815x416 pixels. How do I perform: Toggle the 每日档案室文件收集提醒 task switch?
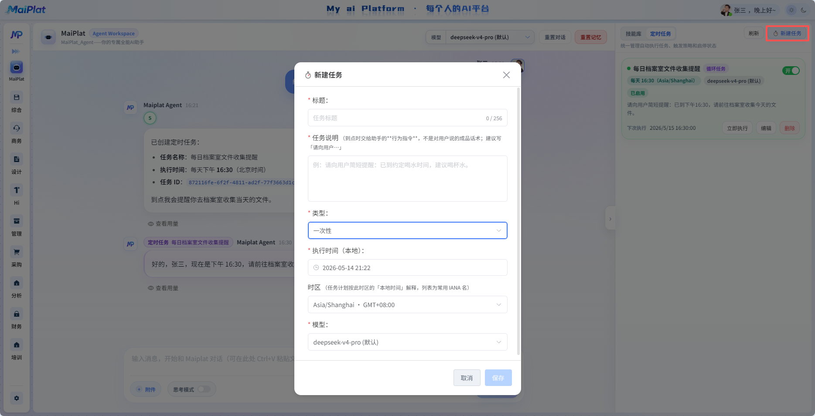click(791, 71)
